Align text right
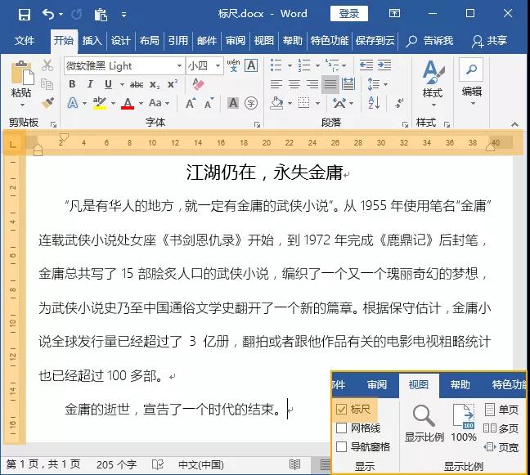This screenshot has height=475, width=530. click(312, 83)
